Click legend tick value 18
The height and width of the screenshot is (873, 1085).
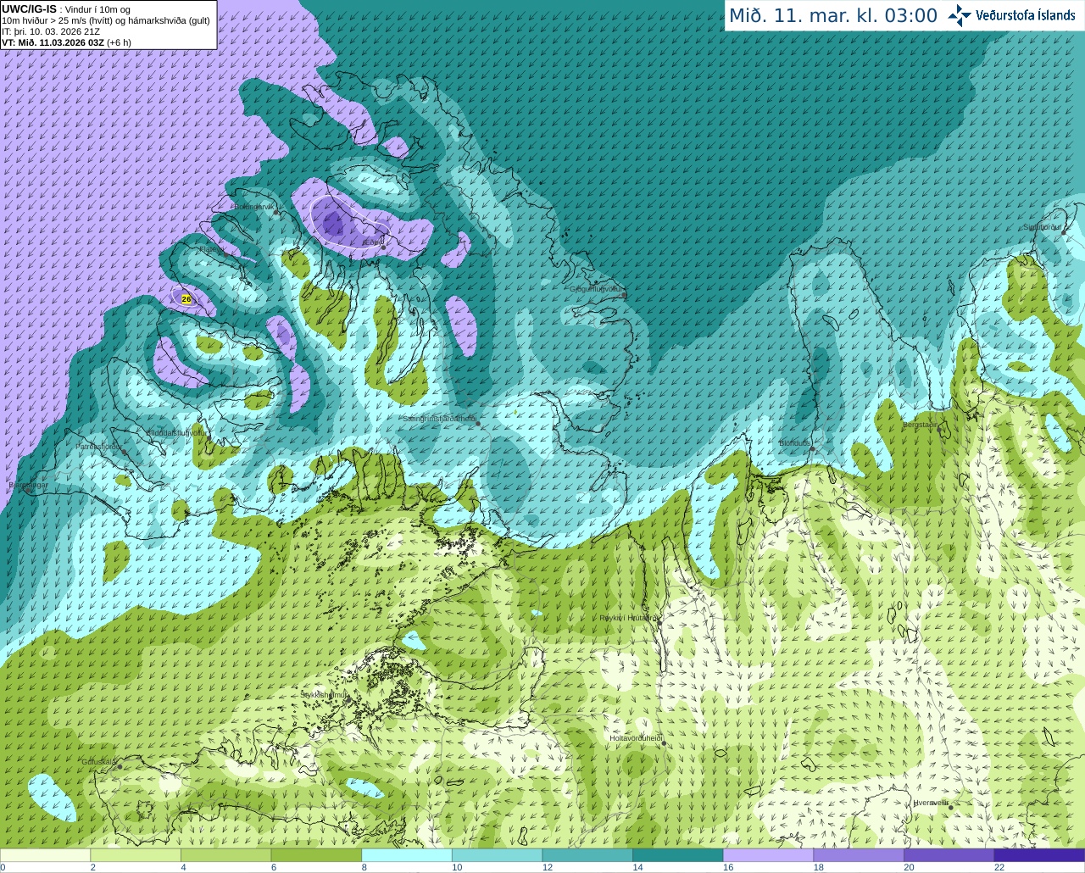coord(818,867)
